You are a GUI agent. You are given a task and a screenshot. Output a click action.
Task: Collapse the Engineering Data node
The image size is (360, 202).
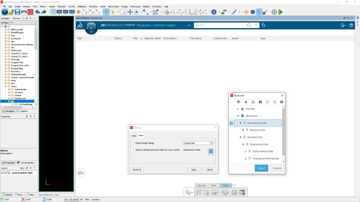coord(243,144)
